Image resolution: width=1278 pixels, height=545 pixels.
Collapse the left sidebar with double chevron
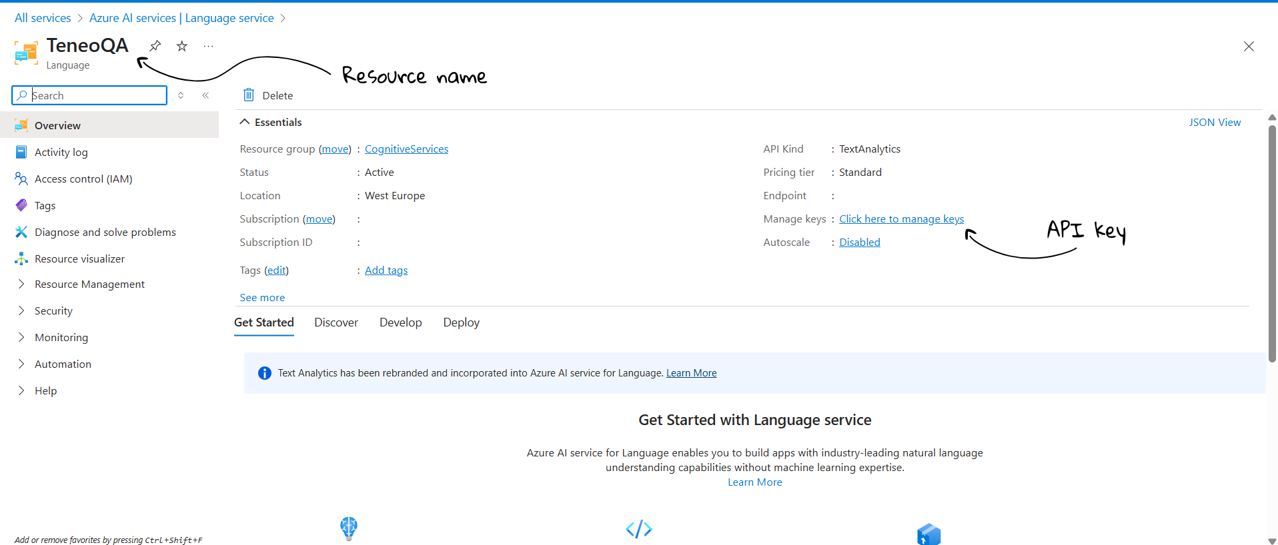tap(205, 95)
